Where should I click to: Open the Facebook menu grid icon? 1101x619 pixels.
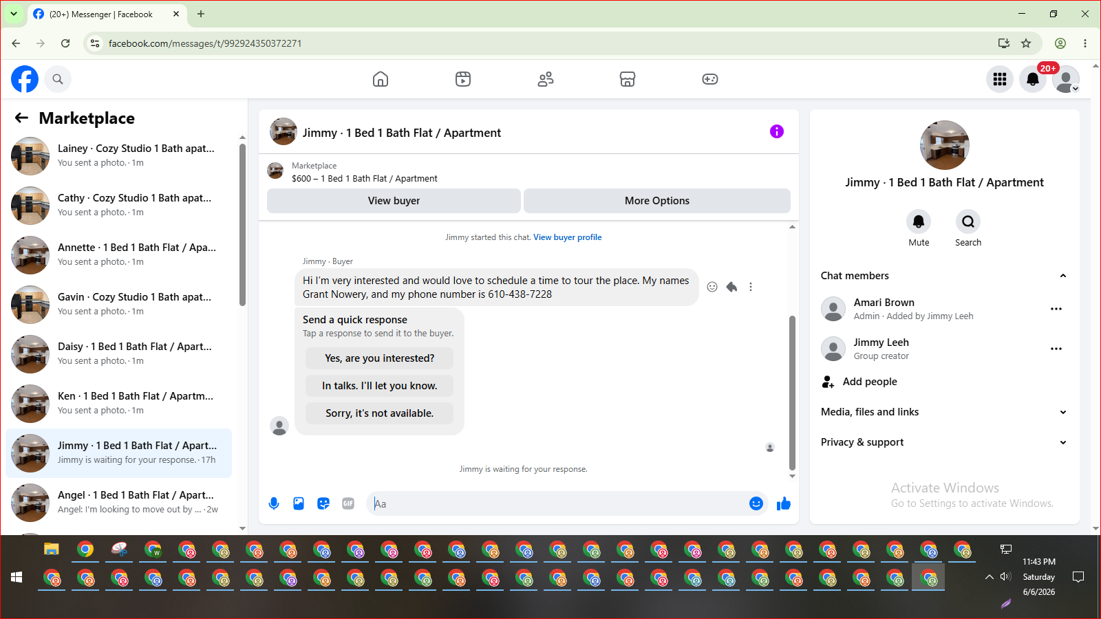point(1000,79)
